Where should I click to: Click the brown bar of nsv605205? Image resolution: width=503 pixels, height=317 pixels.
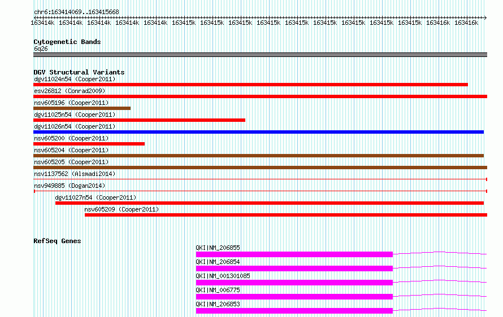tap(260, 168)
